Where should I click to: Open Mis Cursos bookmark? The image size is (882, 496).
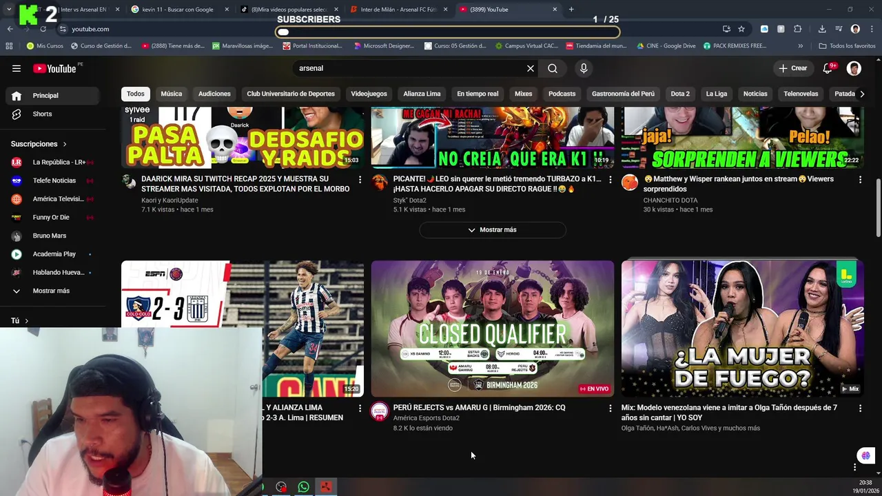(x=45, y=46)
